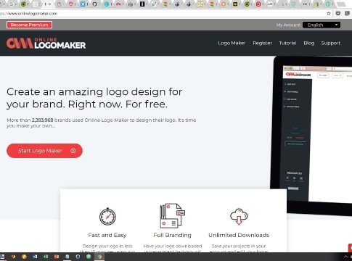Open Word from the Windows taskbar
This screenshot has width=352, height=261.
pos(35,257)
